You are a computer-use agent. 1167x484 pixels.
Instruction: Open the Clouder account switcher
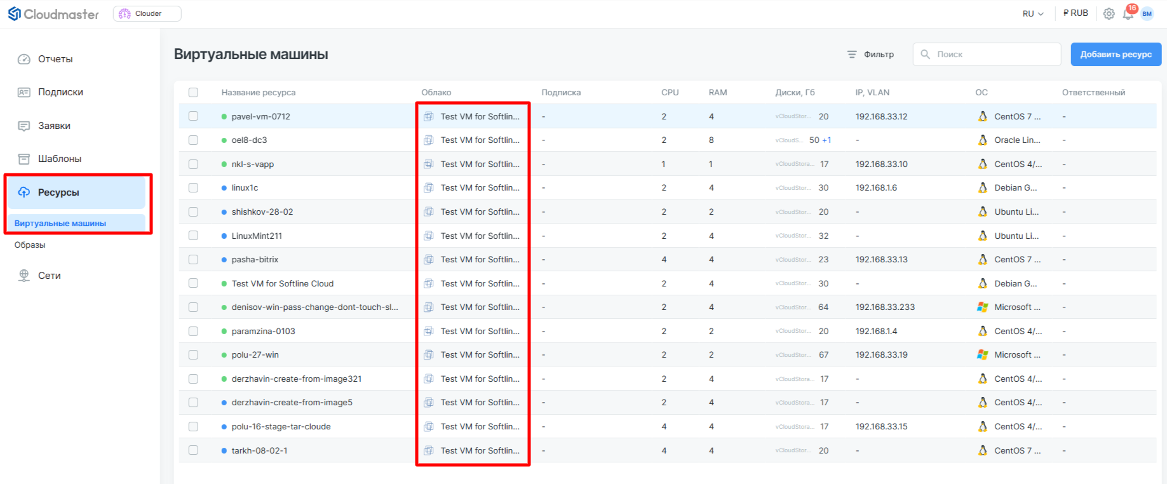(x=147, y=13)
